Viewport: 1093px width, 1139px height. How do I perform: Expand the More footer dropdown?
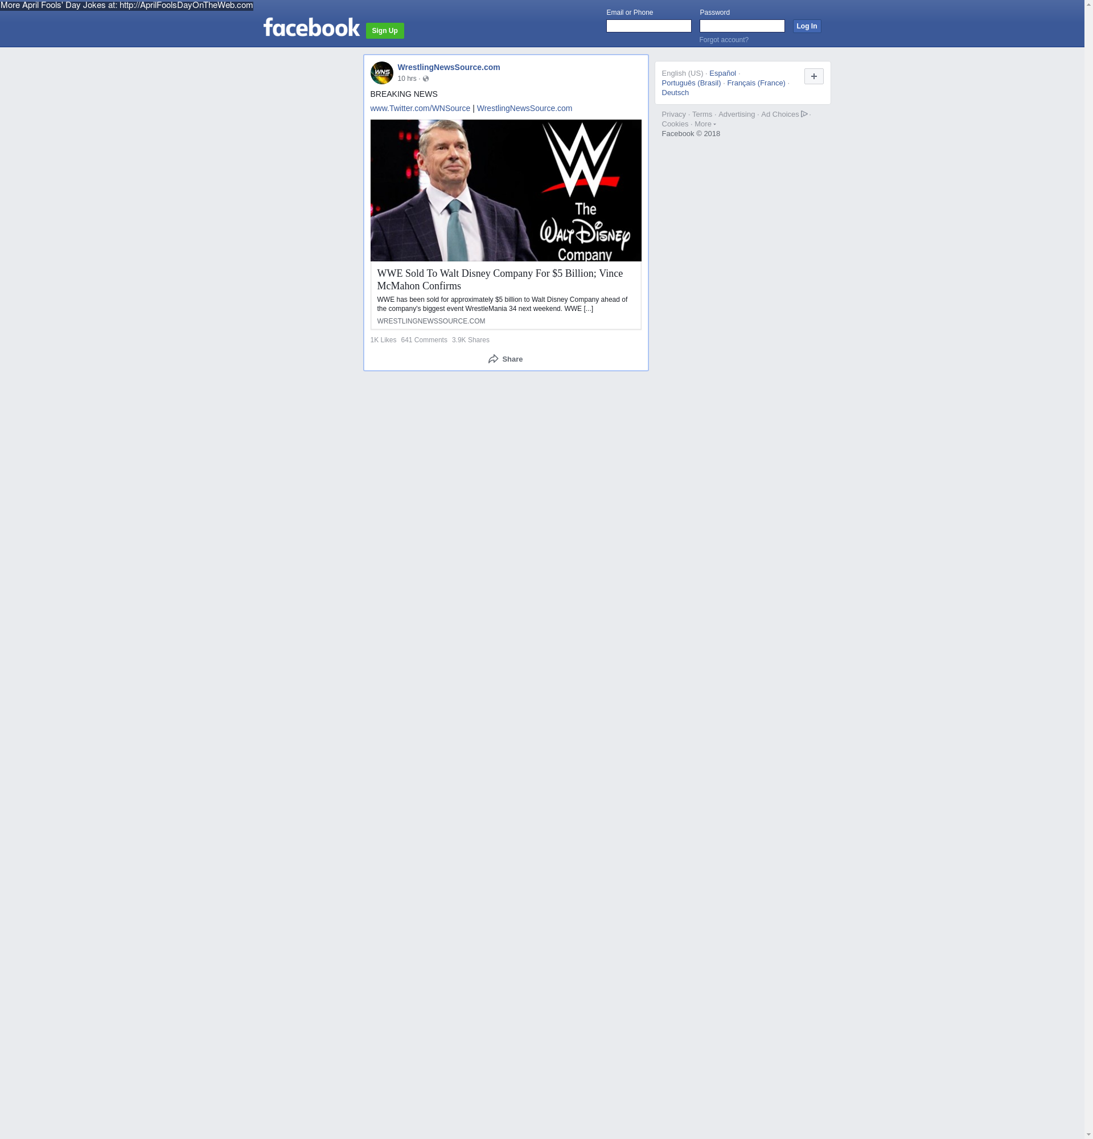click(x=705, y=124)
